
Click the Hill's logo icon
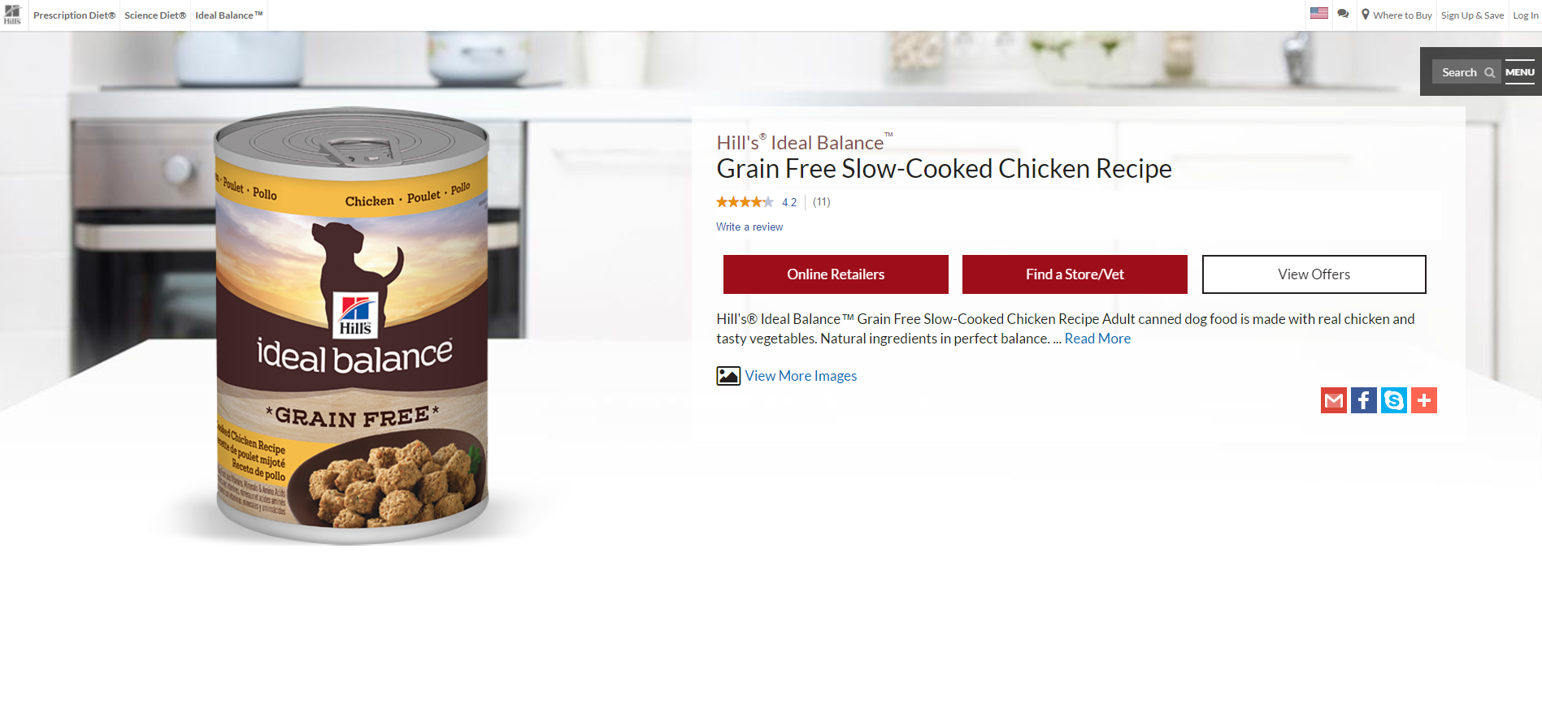coord(12,15)
